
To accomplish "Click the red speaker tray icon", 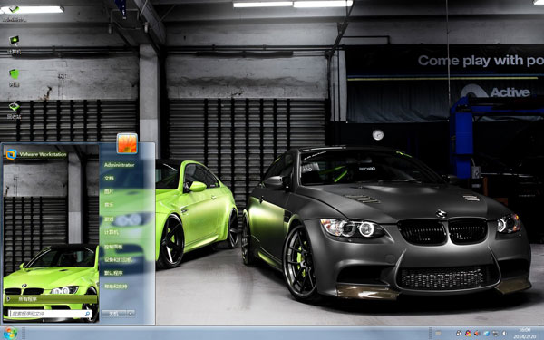I will [477, 333].
